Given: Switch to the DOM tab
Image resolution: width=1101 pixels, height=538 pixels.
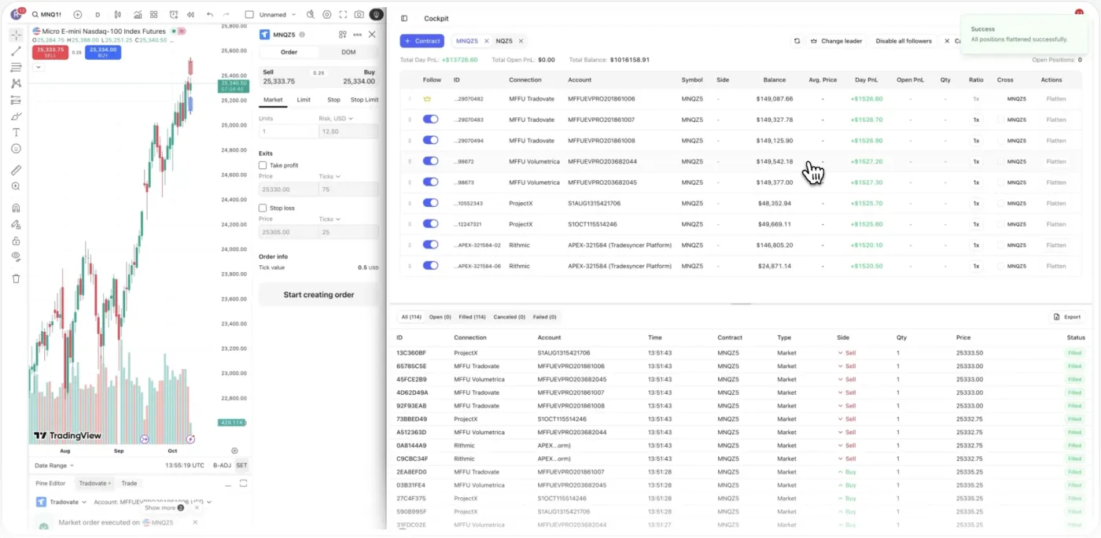Looking at the screenshot, I should click(348, 52).
